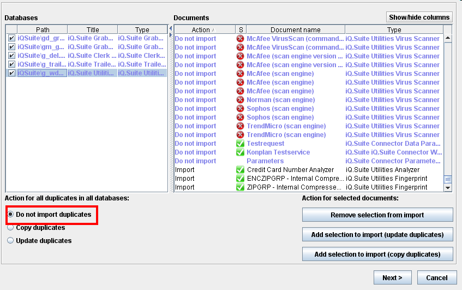The image size is (462, 290).
Task: Select the Copy duplicates radio option
Action: pos(11,228)
